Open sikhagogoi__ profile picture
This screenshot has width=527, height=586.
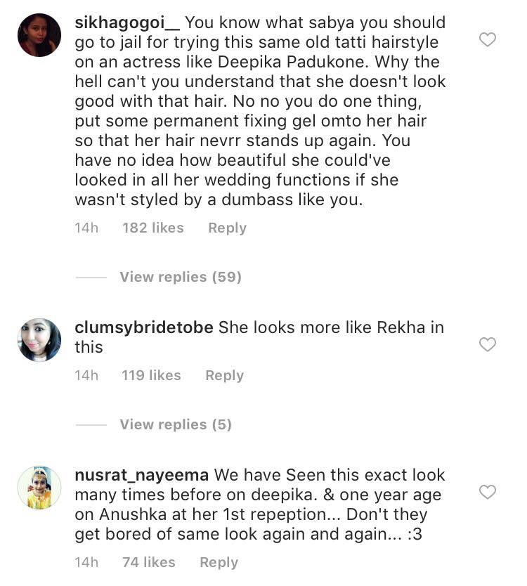[39, 35]
